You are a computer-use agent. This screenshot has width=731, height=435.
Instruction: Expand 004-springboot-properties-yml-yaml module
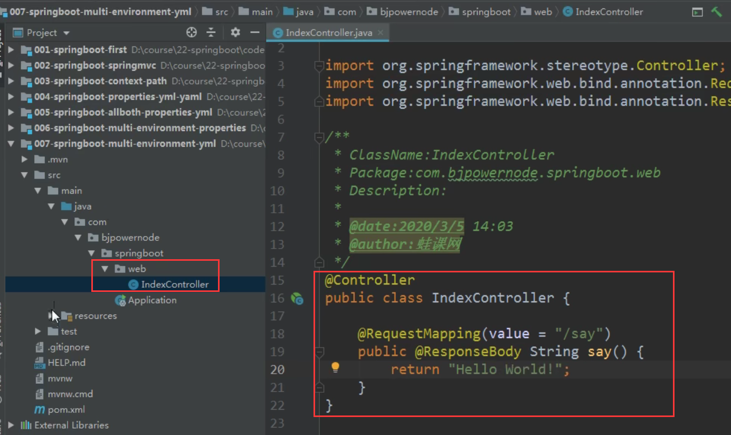[x=12, y=97]
